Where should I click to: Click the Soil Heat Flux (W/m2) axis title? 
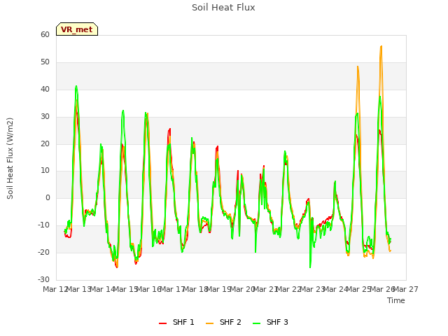coord(10,158)
